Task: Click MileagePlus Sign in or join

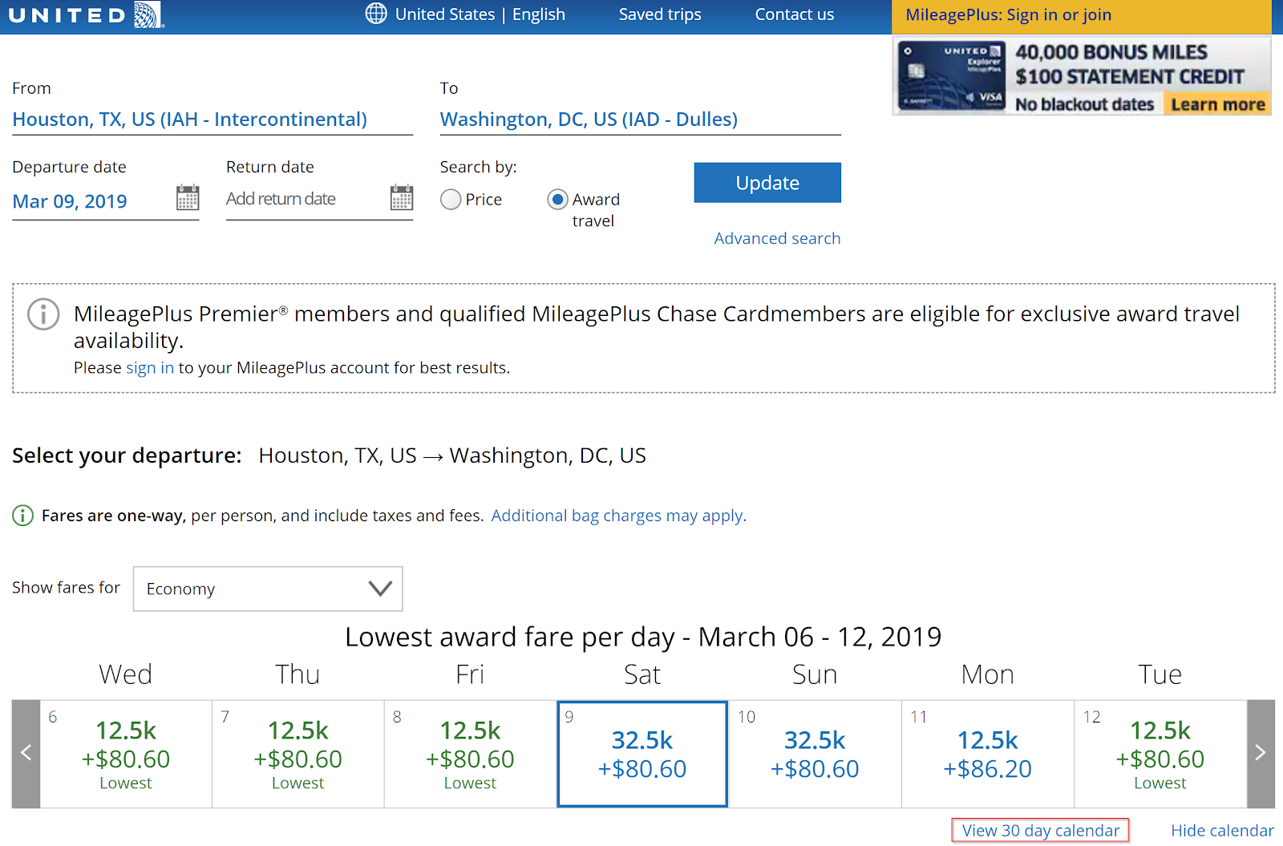Action: pos(1008,15)
